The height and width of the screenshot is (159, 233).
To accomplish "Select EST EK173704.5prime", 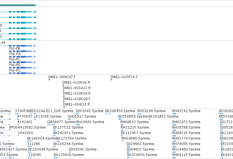I will point(72,138).
